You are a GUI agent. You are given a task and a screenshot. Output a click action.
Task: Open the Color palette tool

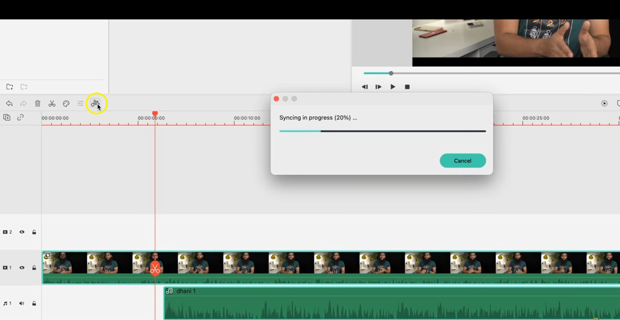66,103
